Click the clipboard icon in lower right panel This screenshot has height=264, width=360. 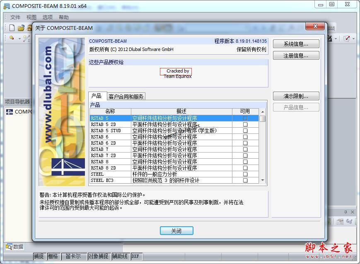(340, 221)
